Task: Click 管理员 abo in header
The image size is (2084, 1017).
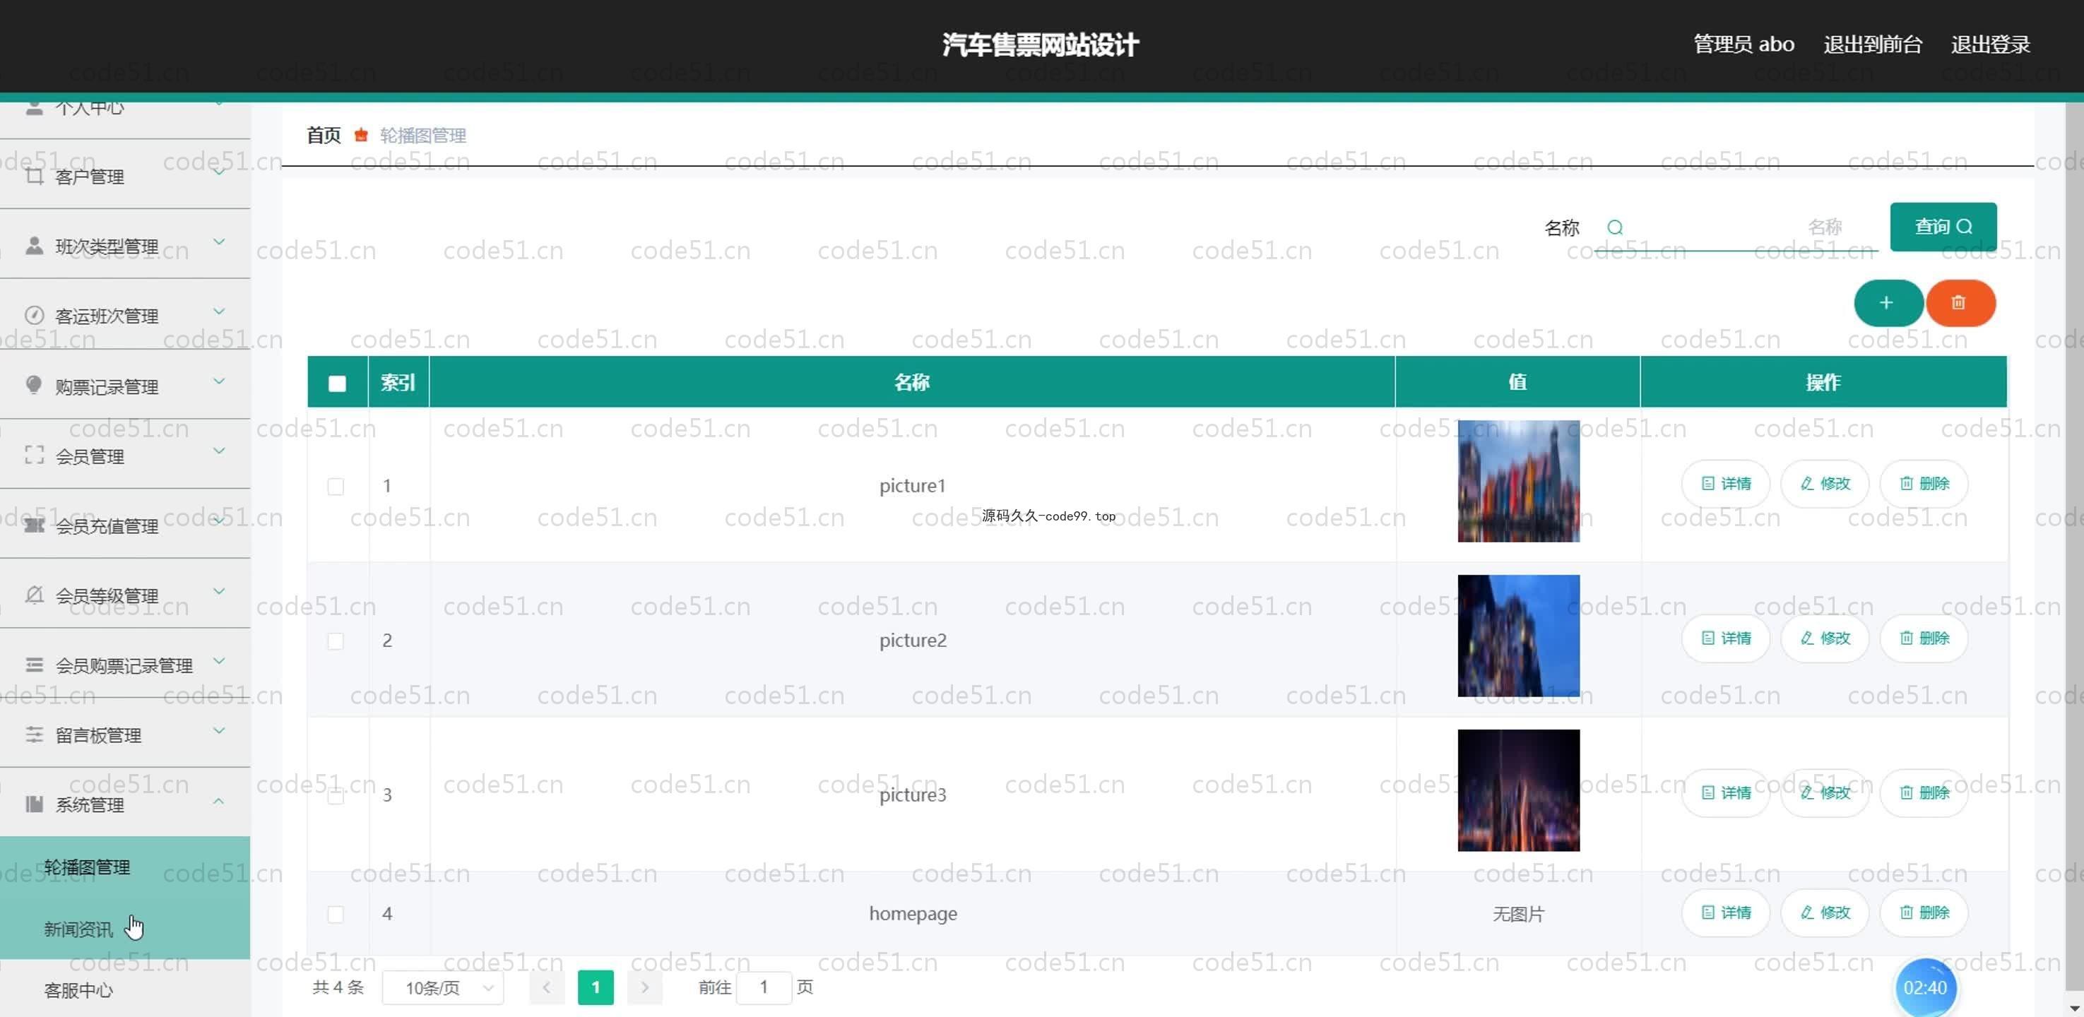Action: 1743,44
